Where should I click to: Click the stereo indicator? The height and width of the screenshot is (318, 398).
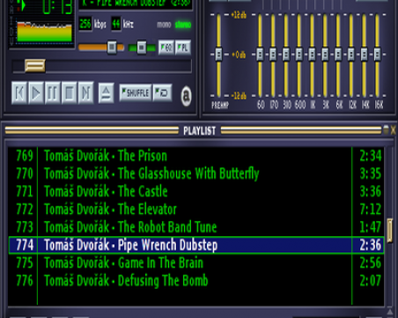[183, 25]
